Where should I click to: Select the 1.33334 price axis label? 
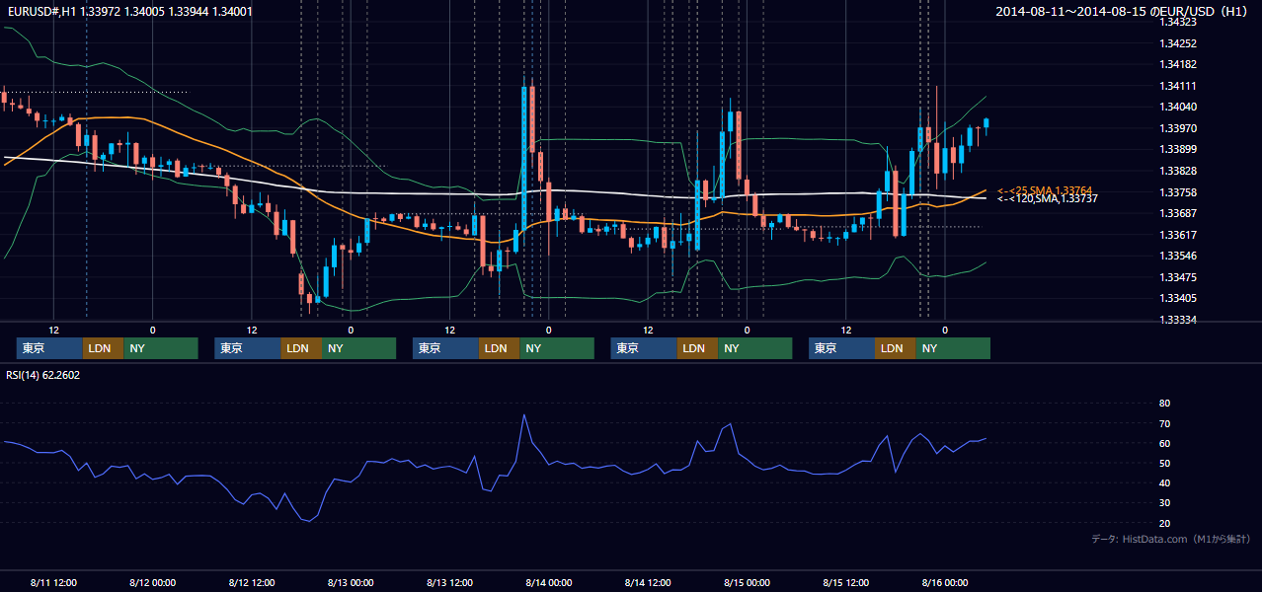1178,320
